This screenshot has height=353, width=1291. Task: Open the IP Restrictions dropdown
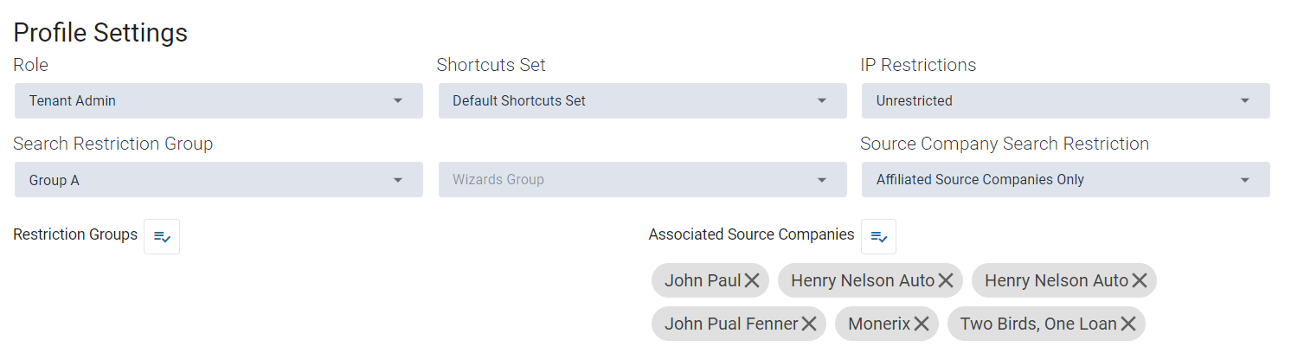coord(1066,100)
